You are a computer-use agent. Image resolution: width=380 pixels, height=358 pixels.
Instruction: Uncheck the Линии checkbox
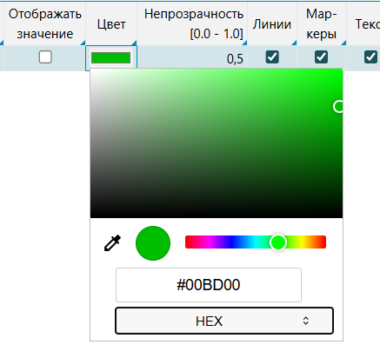point(272,56)
